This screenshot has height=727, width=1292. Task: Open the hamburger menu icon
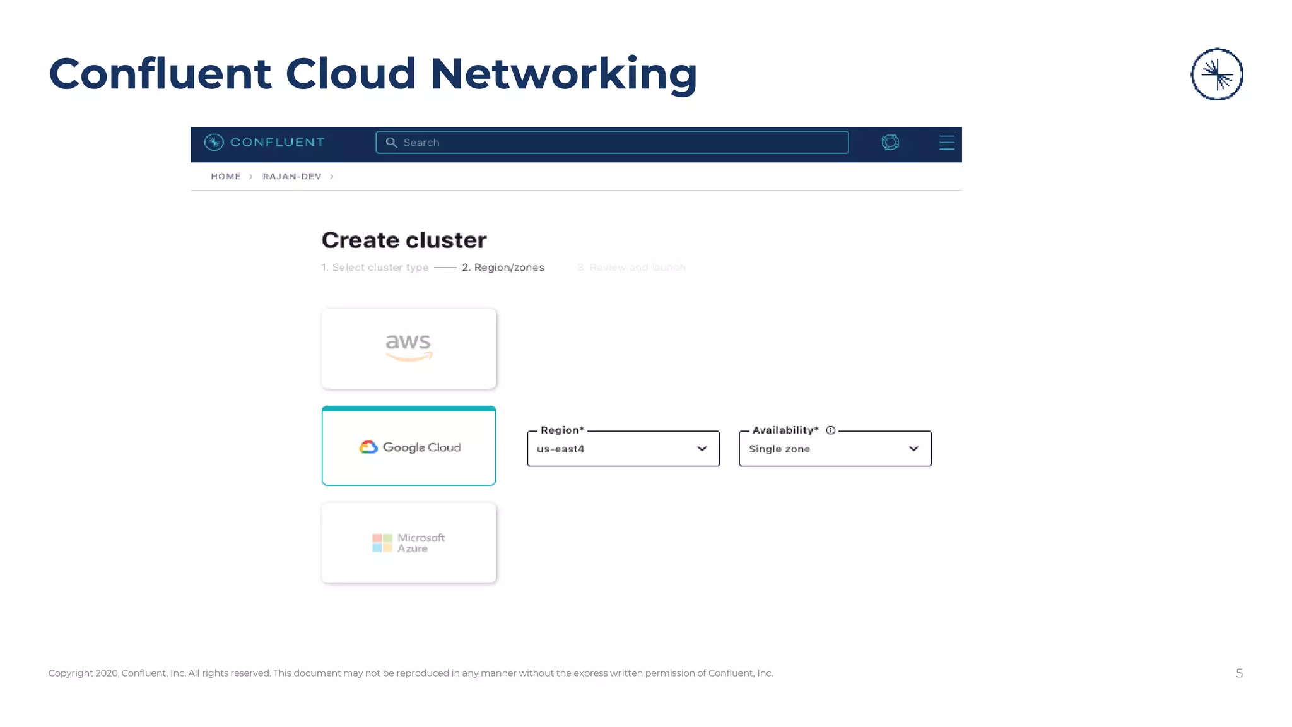click(946, 143)
